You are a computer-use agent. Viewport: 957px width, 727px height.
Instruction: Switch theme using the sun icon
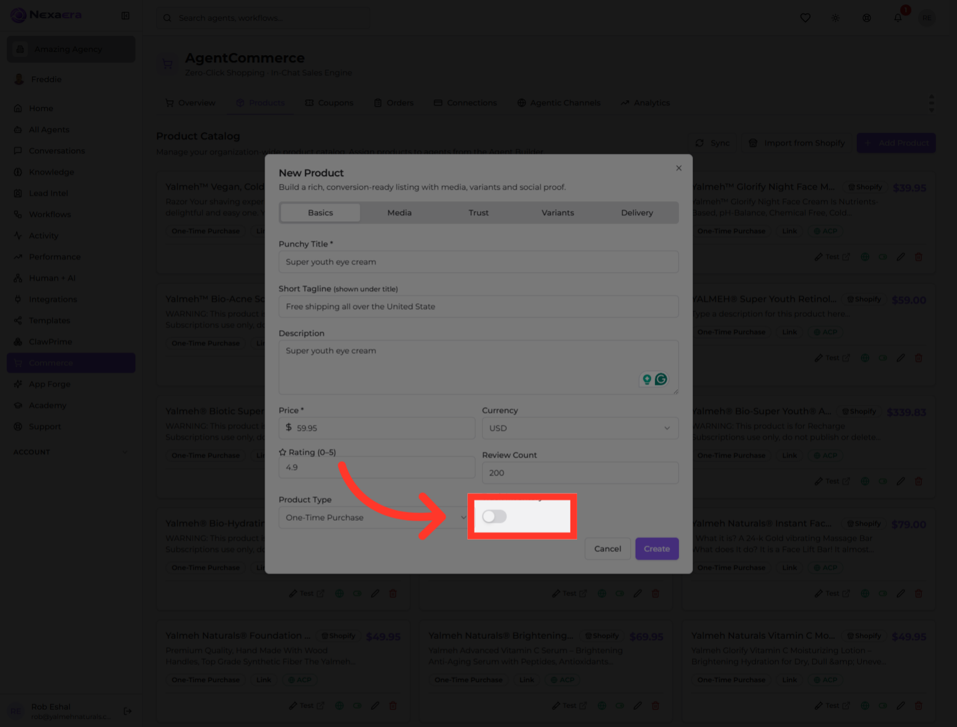(x=836, y=18)
